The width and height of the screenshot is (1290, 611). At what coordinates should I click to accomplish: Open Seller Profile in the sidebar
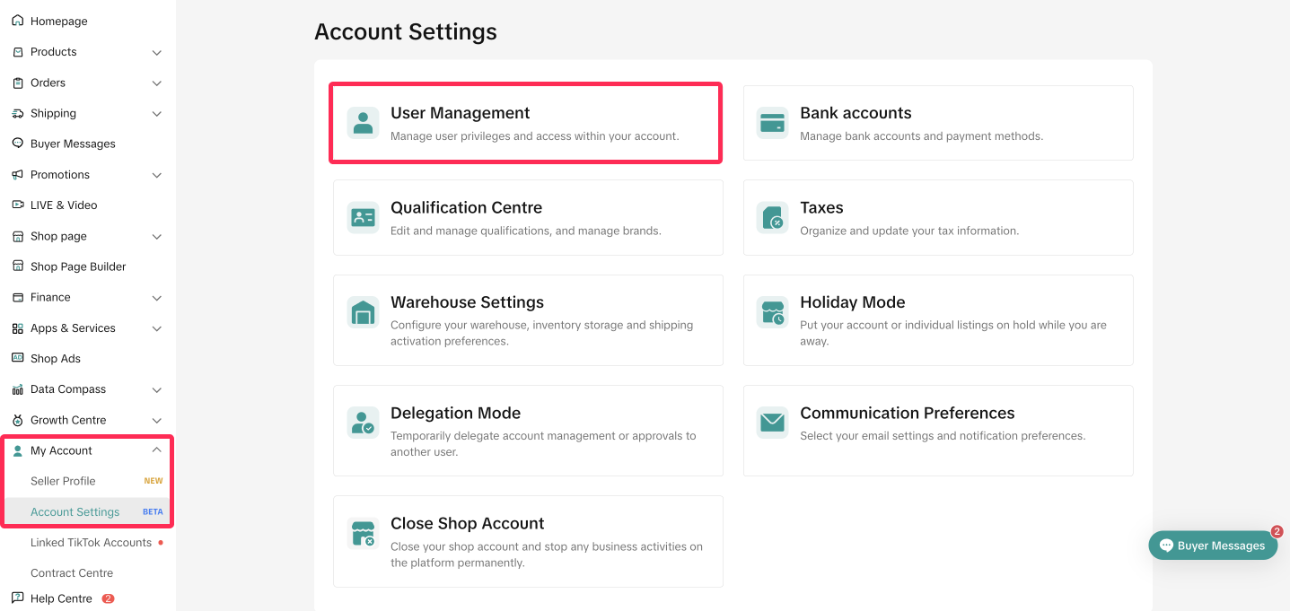click(63, 481)
